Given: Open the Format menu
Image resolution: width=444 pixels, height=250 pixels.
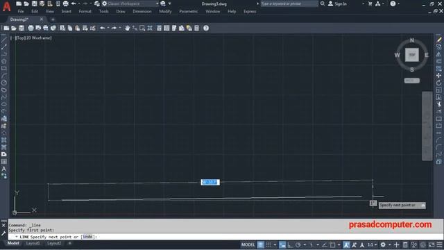Looking at the screenshot, I should [85, 11].
